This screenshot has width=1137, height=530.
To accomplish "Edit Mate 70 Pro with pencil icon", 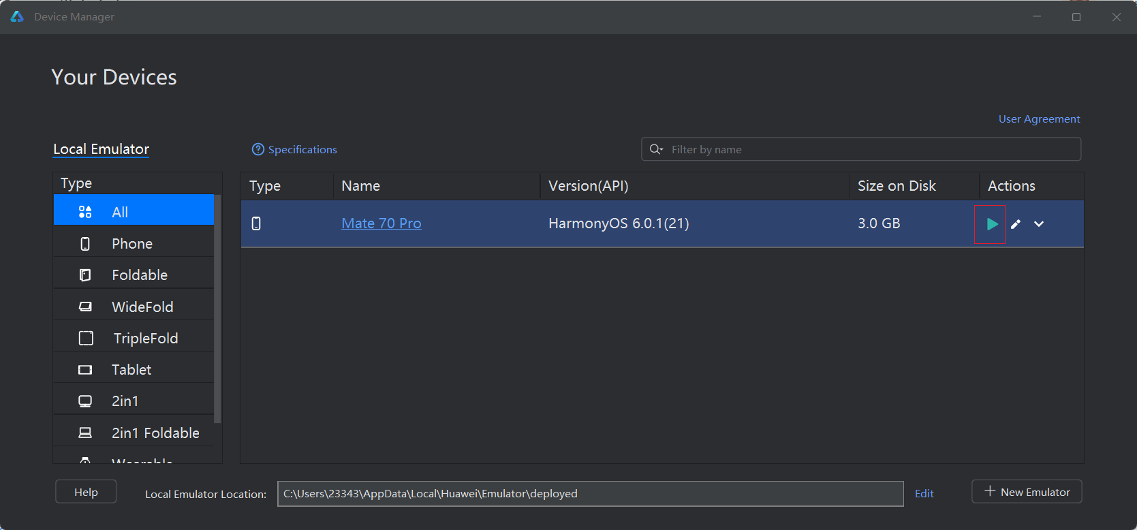I will (x=1016, y=224).
